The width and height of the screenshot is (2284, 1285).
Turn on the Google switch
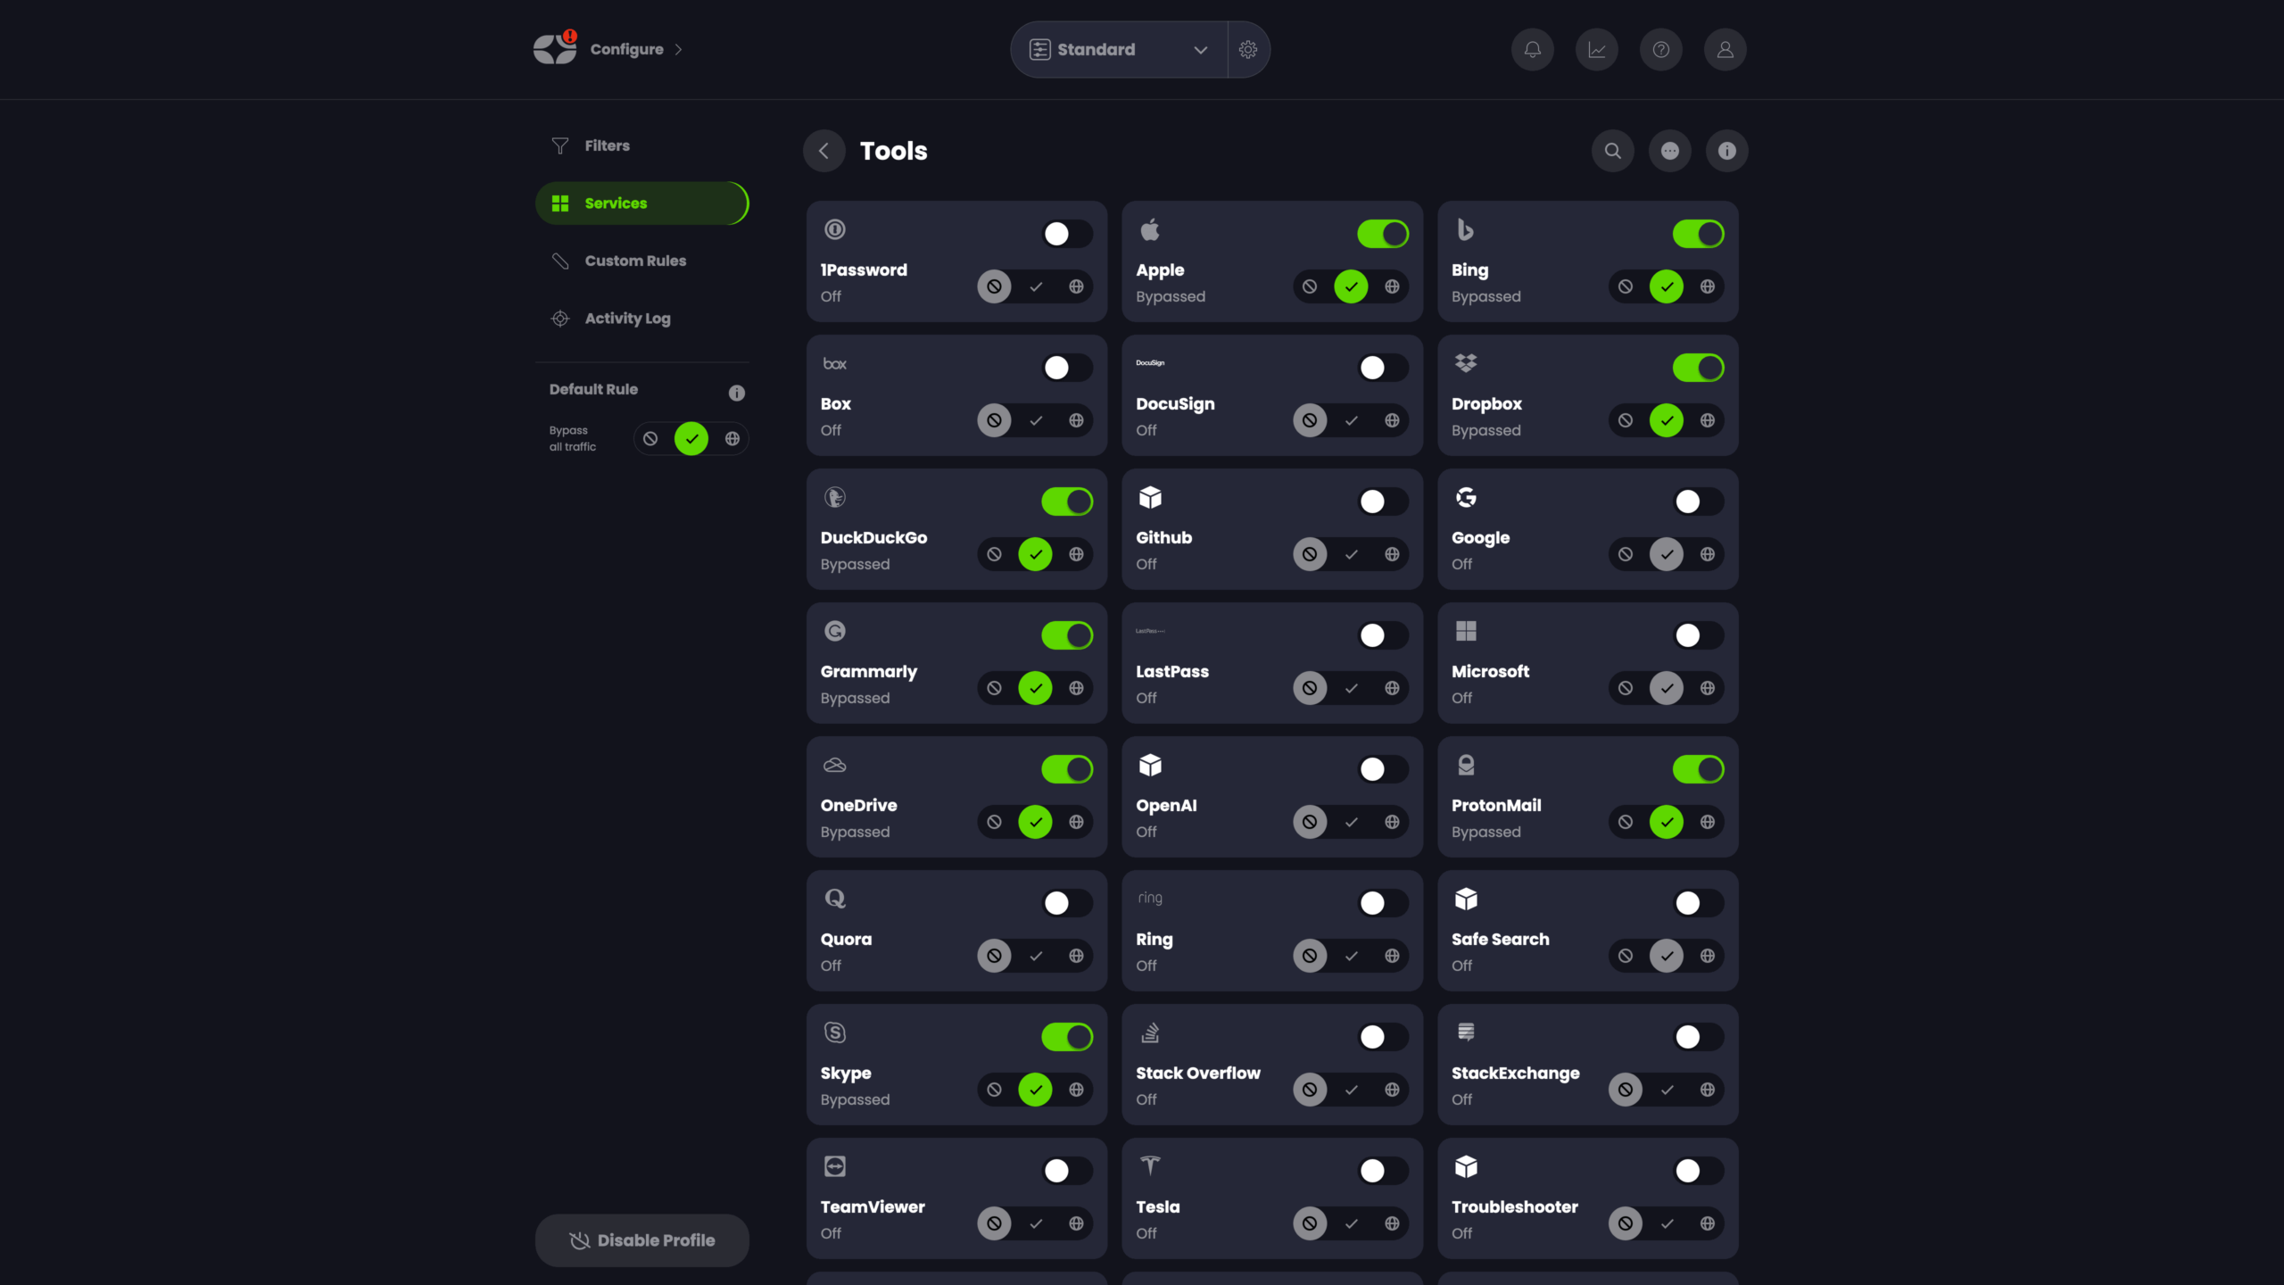(1698, 502)
